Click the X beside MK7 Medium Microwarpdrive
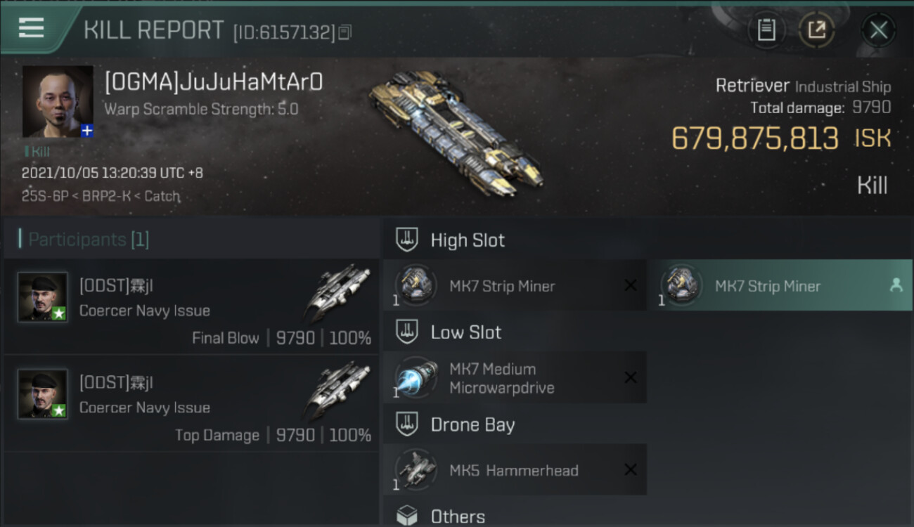The image size is (914, 527). (x=631, y=377)
